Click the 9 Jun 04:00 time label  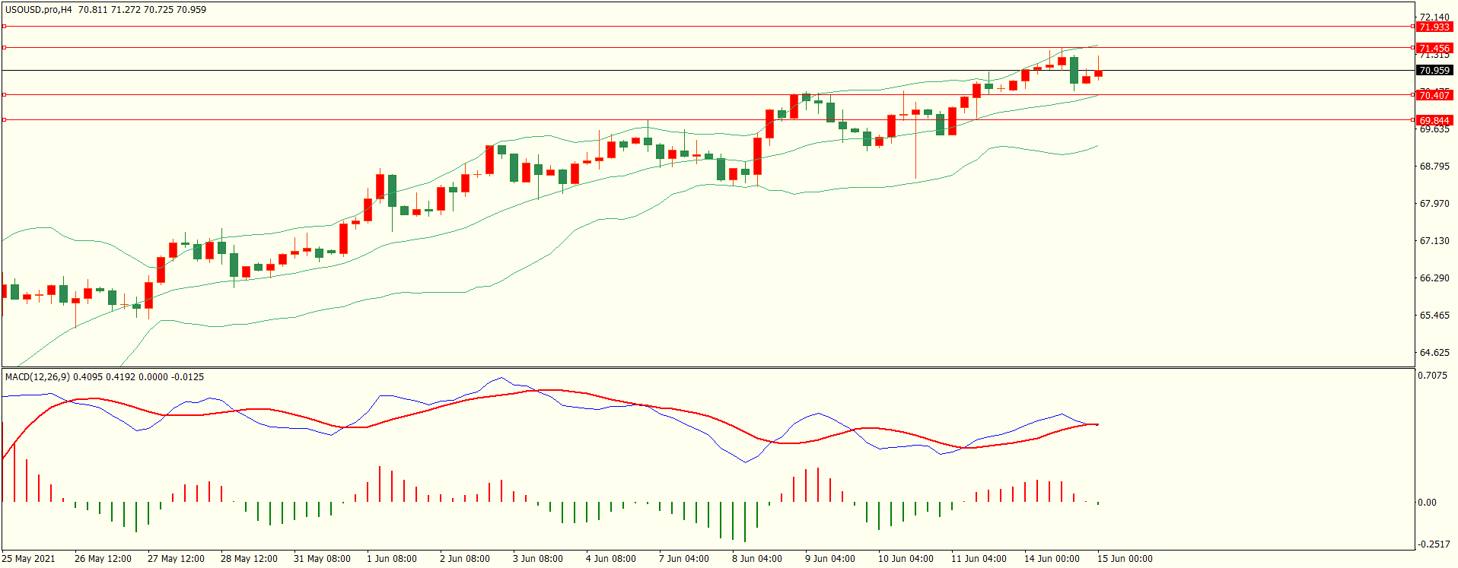[830, 559]
